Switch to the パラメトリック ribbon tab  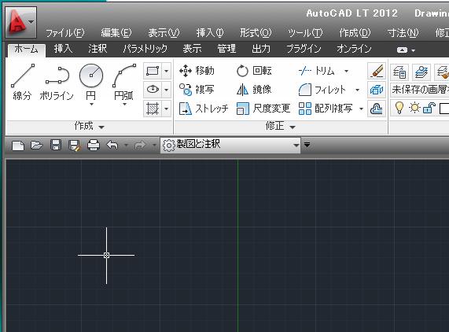pos(145,49)
